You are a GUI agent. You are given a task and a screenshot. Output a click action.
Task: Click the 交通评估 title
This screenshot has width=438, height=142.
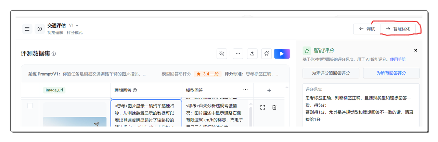click(56, 25)
